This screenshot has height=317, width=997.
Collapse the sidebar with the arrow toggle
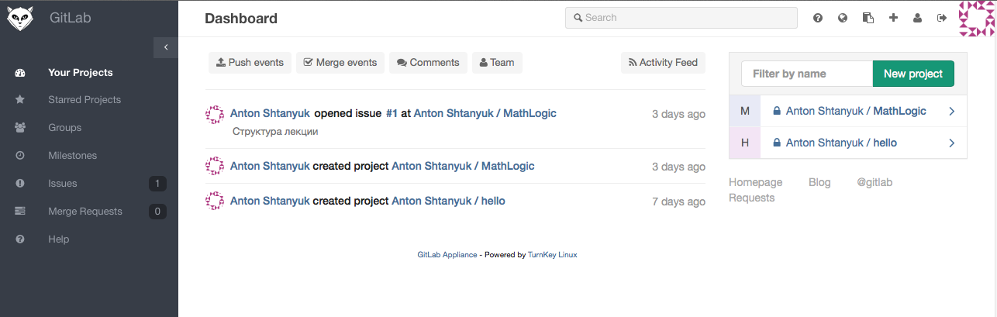pos(166,47)
